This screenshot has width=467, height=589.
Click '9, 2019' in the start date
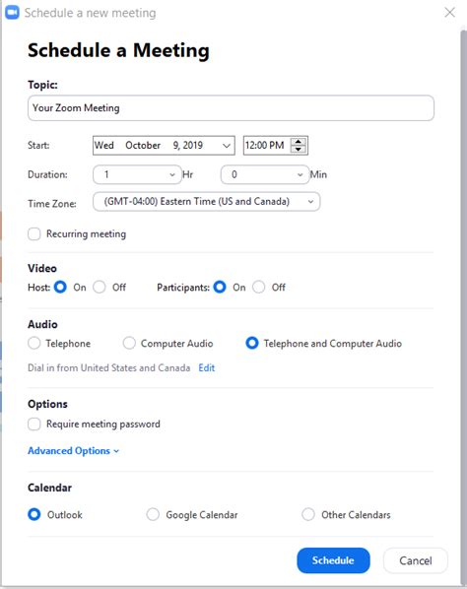point(188,146)
